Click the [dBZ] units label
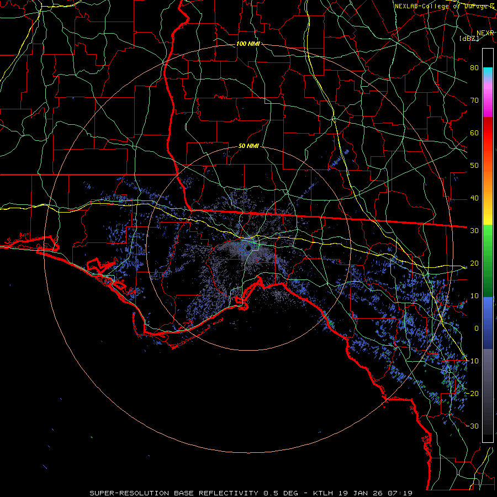 coord(469,38)
